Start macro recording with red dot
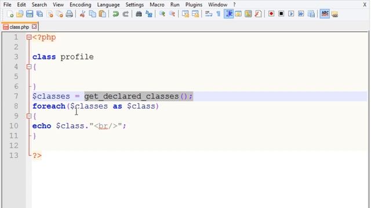This screenshot has width=371, height=208. click(271, 14)
